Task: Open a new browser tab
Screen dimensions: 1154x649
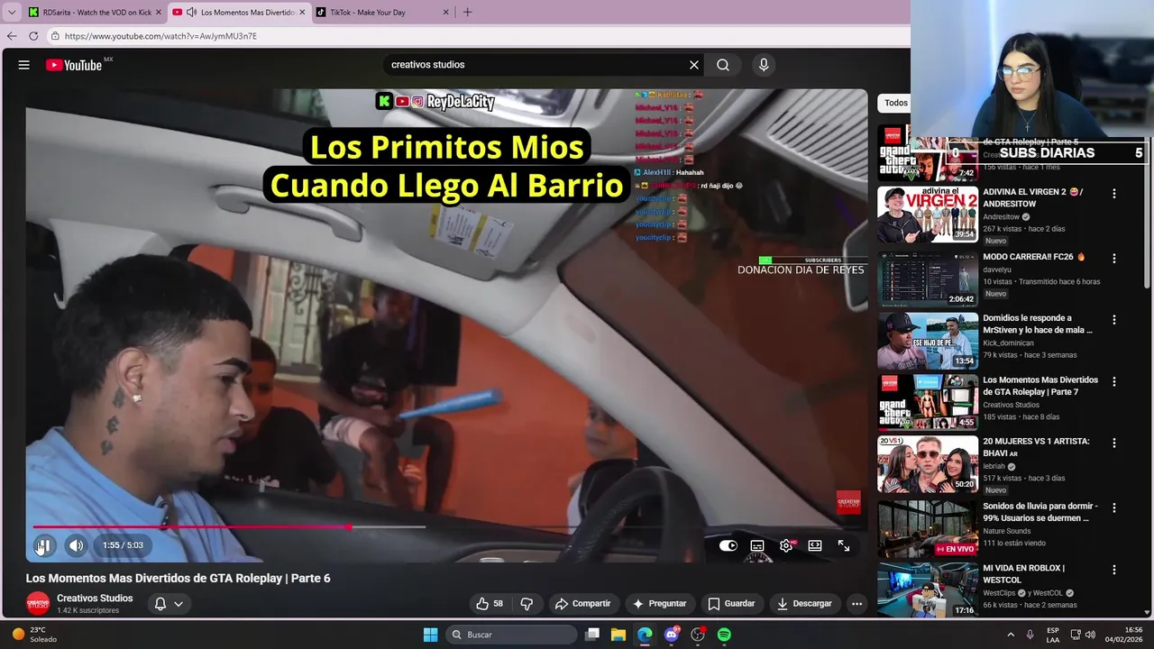Action: pos(467,13)
